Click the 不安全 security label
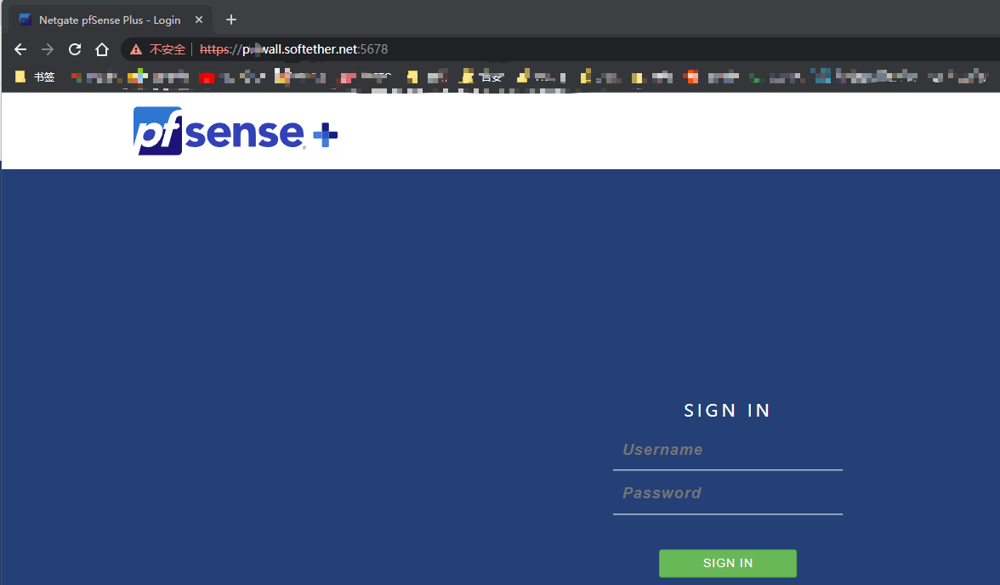The height and width of the screenshot is (585, 1000). pyautogui.click(x=168, y=49)
